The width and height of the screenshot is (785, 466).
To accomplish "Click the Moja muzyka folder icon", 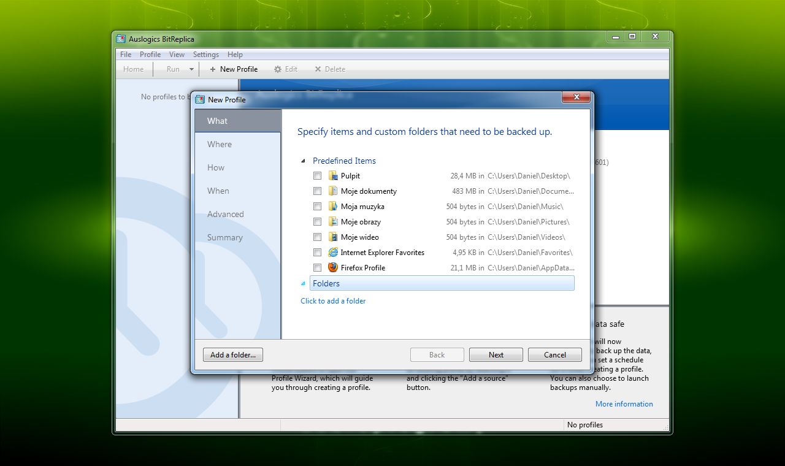I will tap(333, 206).
